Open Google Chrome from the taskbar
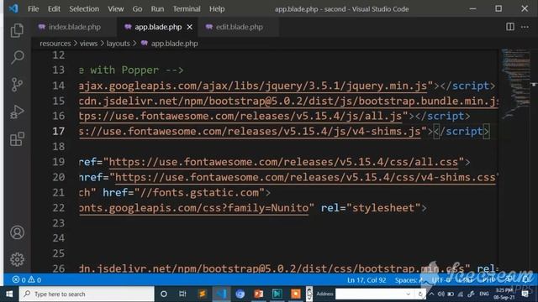Screen dimensions: 538x302 tap(240, 294)
